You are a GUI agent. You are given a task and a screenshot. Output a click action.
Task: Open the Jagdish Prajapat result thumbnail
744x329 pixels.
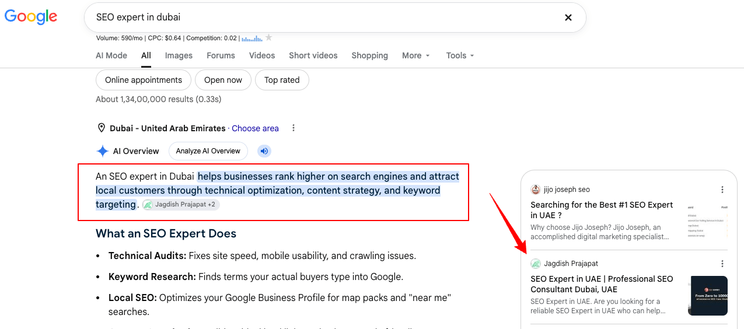708,296
